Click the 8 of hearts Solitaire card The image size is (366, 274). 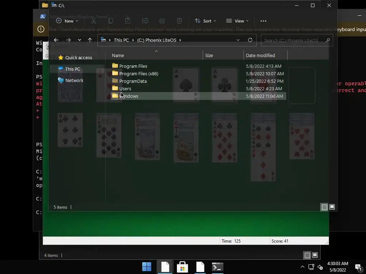click(302, 142)
